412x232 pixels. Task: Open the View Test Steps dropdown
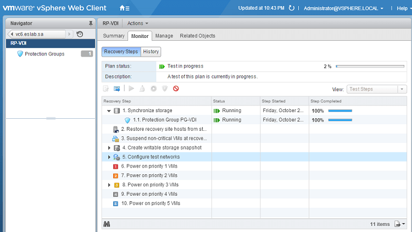377,89
